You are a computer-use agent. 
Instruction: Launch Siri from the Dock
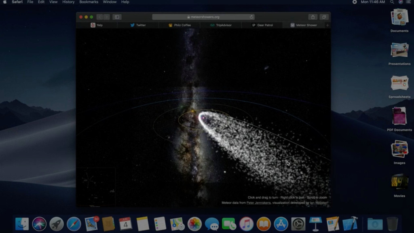coord(39,224)
